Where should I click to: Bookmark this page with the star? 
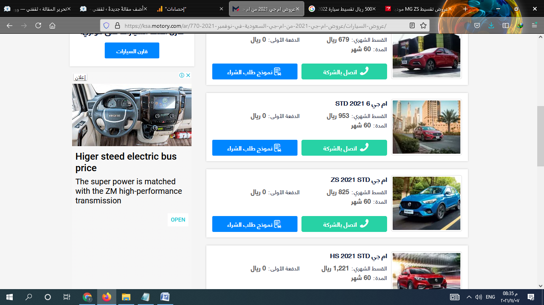(423, 25)
